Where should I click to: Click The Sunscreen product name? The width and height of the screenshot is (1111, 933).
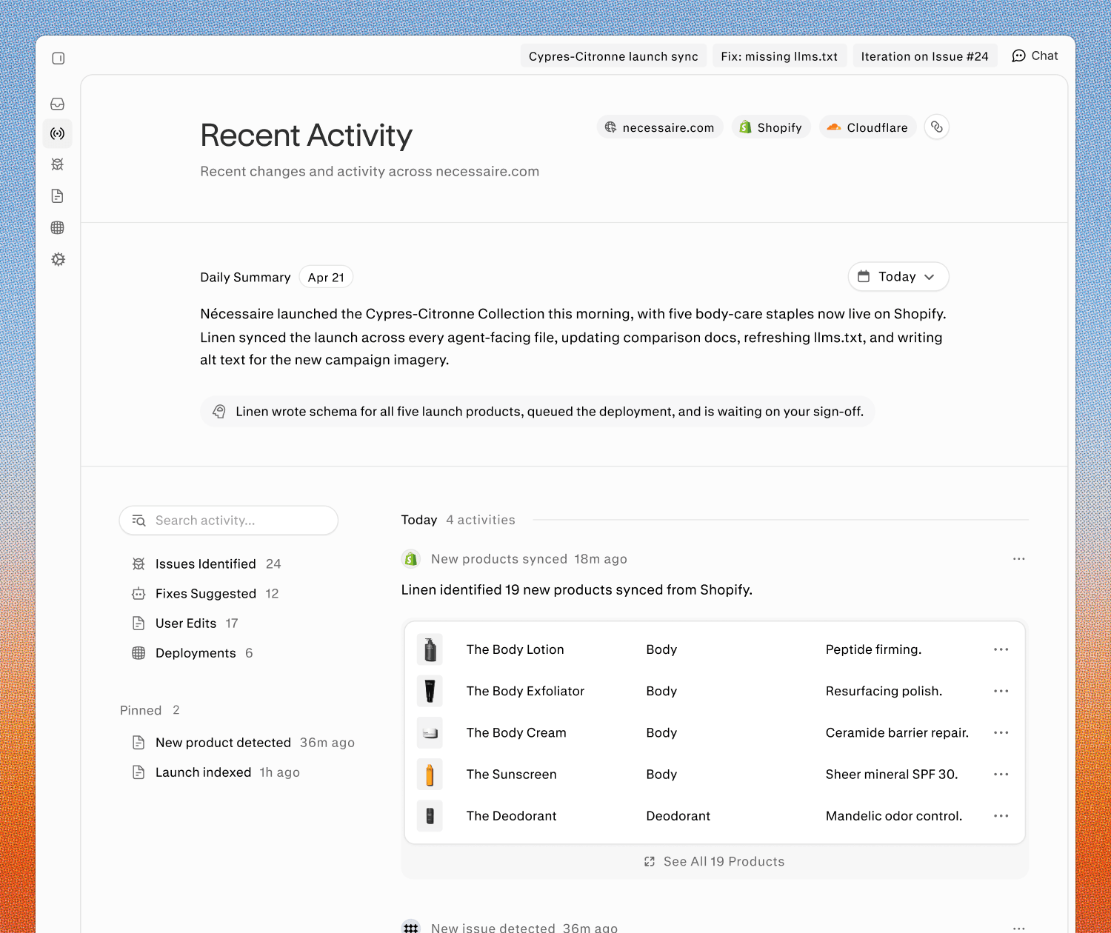click(512, 774)
